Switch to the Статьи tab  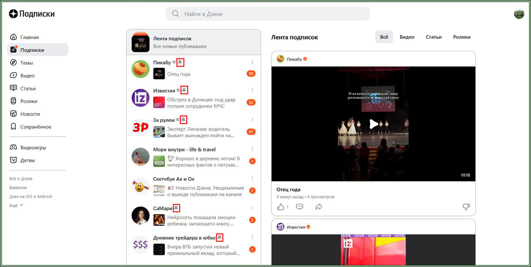pos(434,37)
